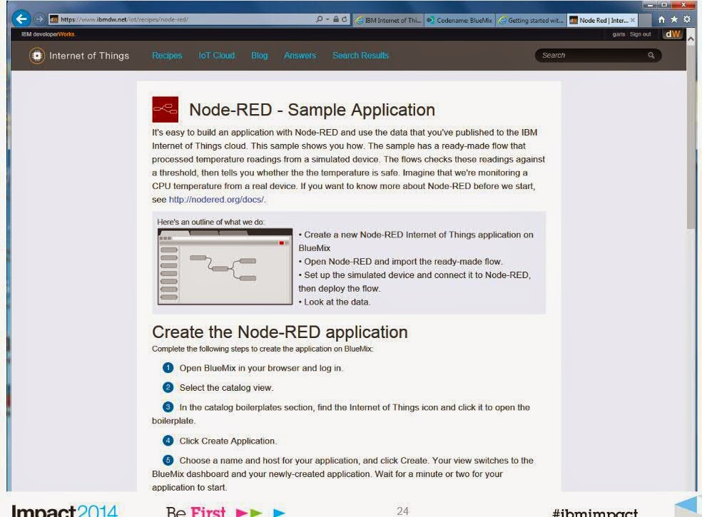Click the browser back arrow button
This screenshot has width=702, height=517.
(x=21, y=19)
